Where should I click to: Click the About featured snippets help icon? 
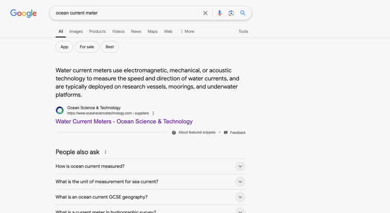tap(174, 133)
